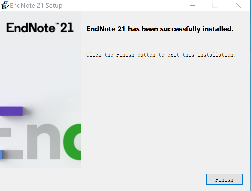Close the EndNote 21 Setup window
The width and height of the screenshot is (251, 191).
[238, 5]
